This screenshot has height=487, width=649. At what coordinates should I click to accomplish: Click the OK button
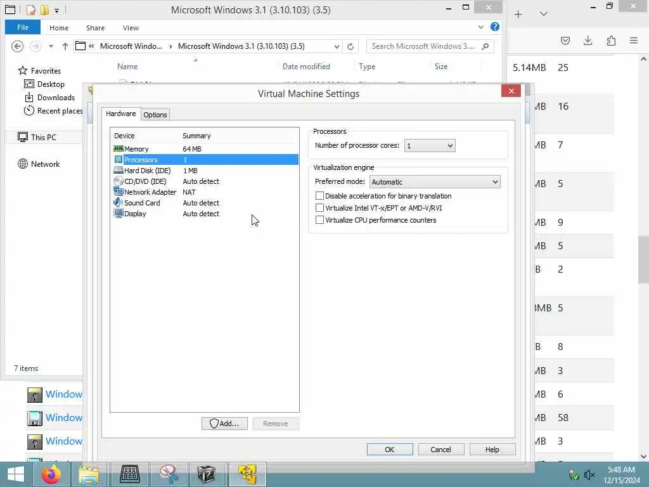click(390, 450)
